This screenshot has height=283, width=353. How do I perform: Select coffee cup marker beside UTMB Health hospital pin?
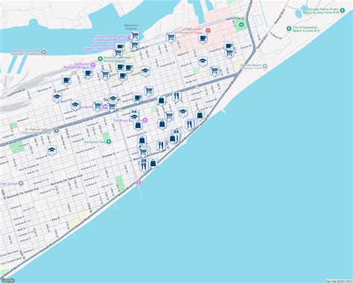203,39
